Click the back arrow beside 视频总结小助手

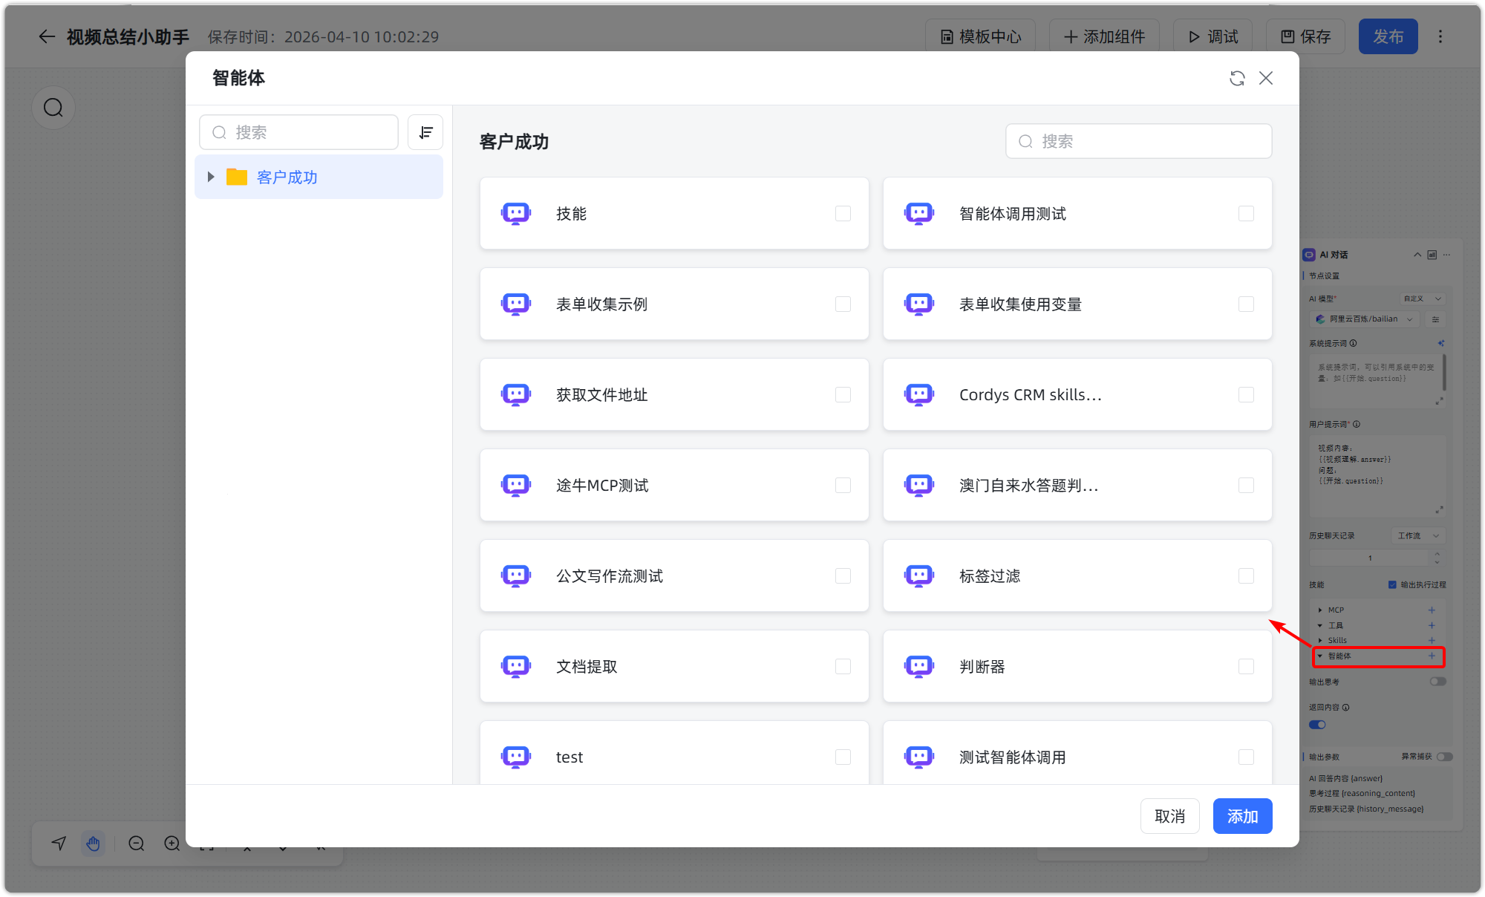[47, 36]
